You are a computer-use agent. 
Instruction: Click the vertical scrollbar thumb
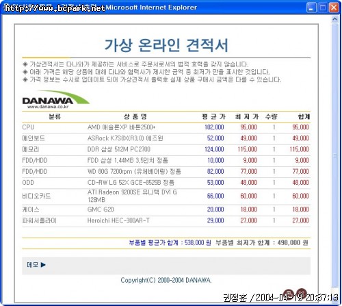334,155
